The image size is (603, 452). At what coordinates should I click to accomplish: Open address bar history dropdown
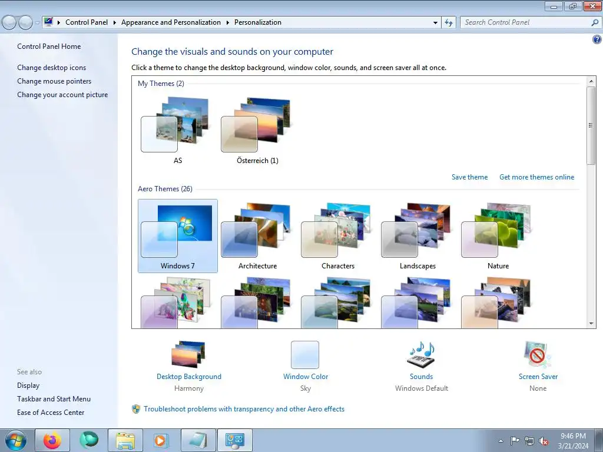[x=435, y=23]
